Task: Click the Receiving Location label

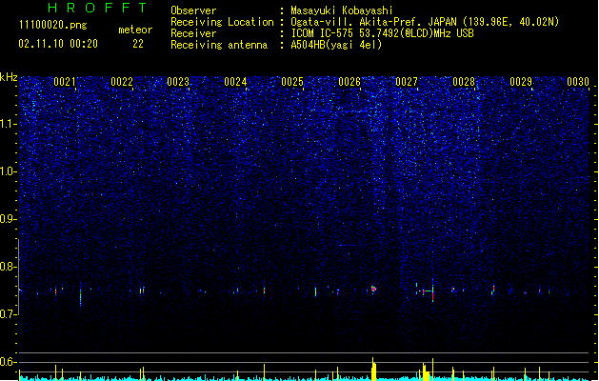Action: click(222, 22)
